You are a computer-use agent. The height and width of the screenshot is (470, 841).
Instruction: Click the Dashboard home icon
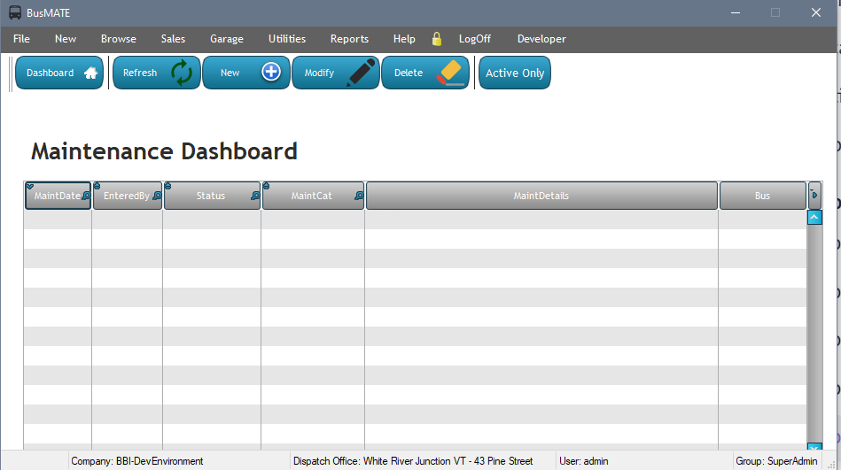90,73
